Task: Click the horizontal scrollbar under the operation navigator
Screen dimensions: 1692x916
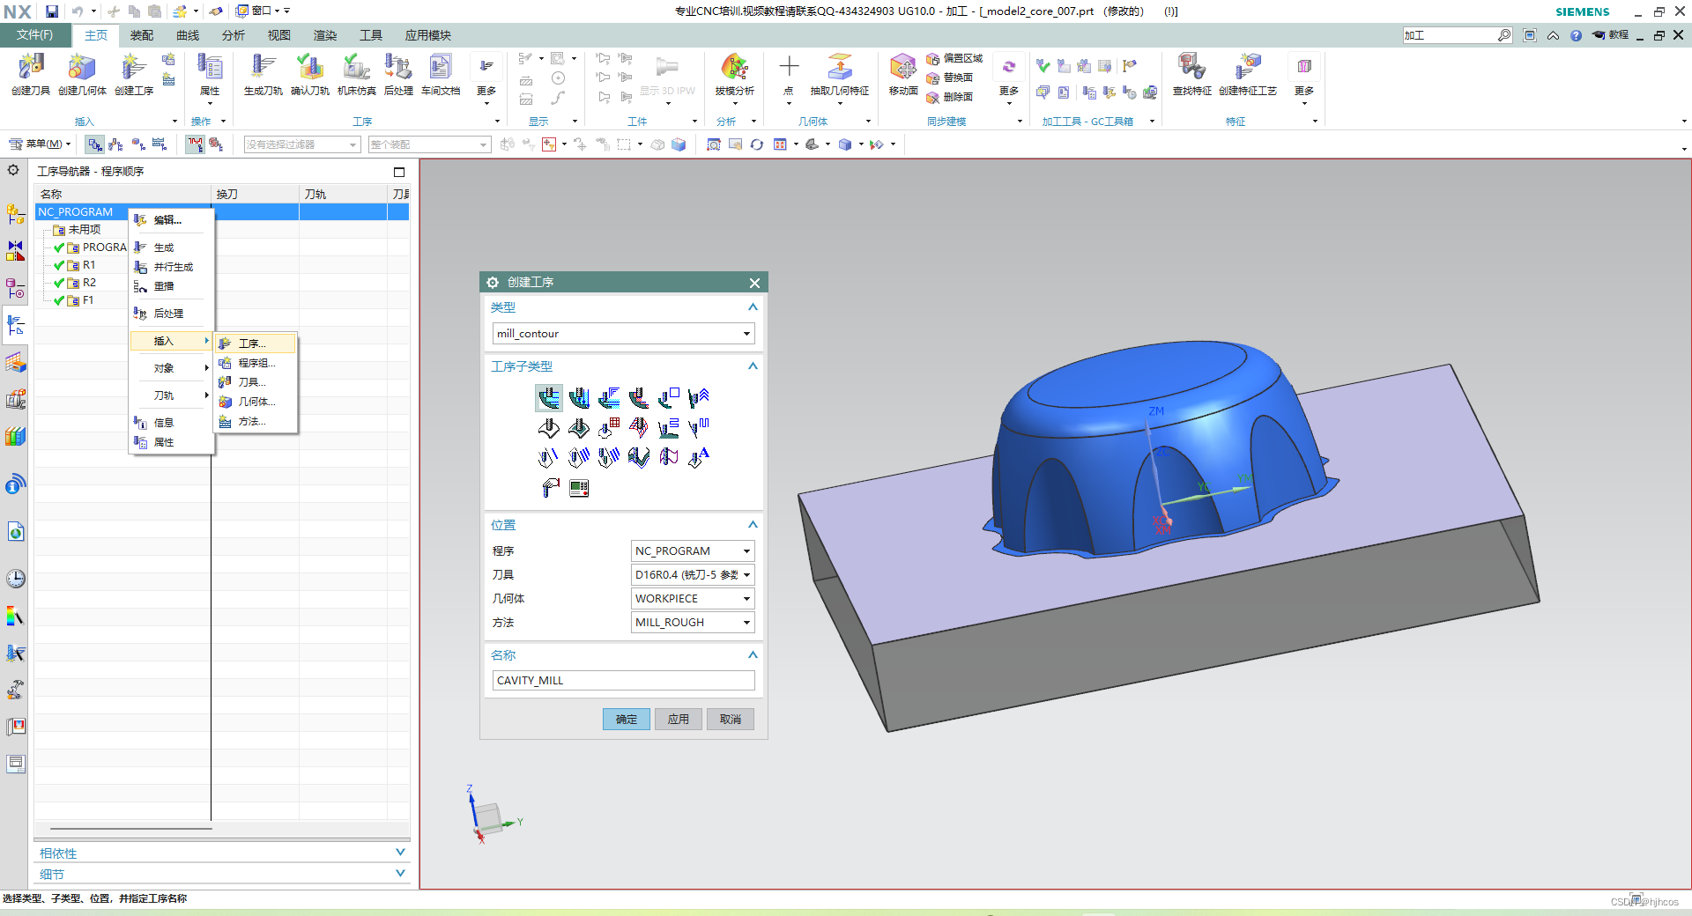Action: pyautogui.click(x=131, y=829)
